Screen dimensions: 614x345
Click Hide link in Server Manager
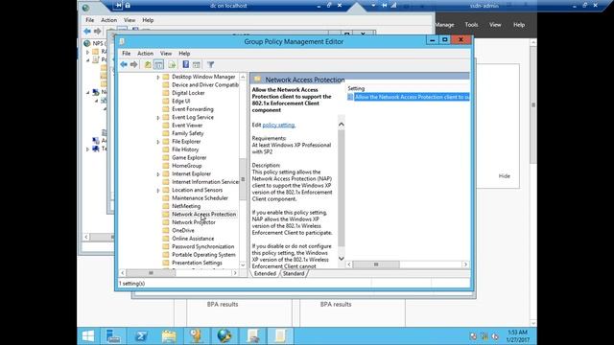[504, 176]
